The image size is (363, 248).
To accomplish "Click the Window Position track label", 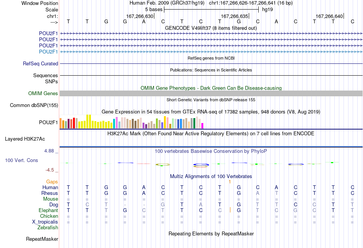I will (40, 3).
